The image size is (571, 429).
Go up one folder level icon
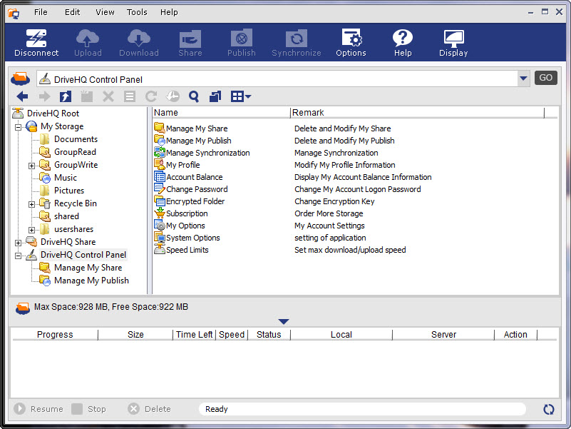tap(65, 96)
